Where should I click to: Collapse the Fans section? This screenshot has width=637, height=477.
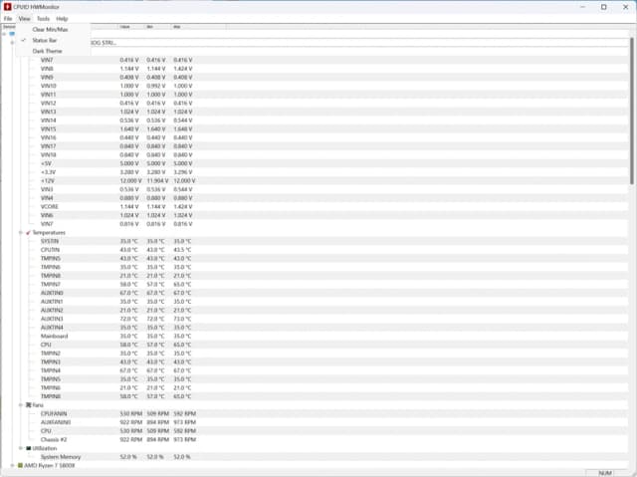click(x=20, y=405)
